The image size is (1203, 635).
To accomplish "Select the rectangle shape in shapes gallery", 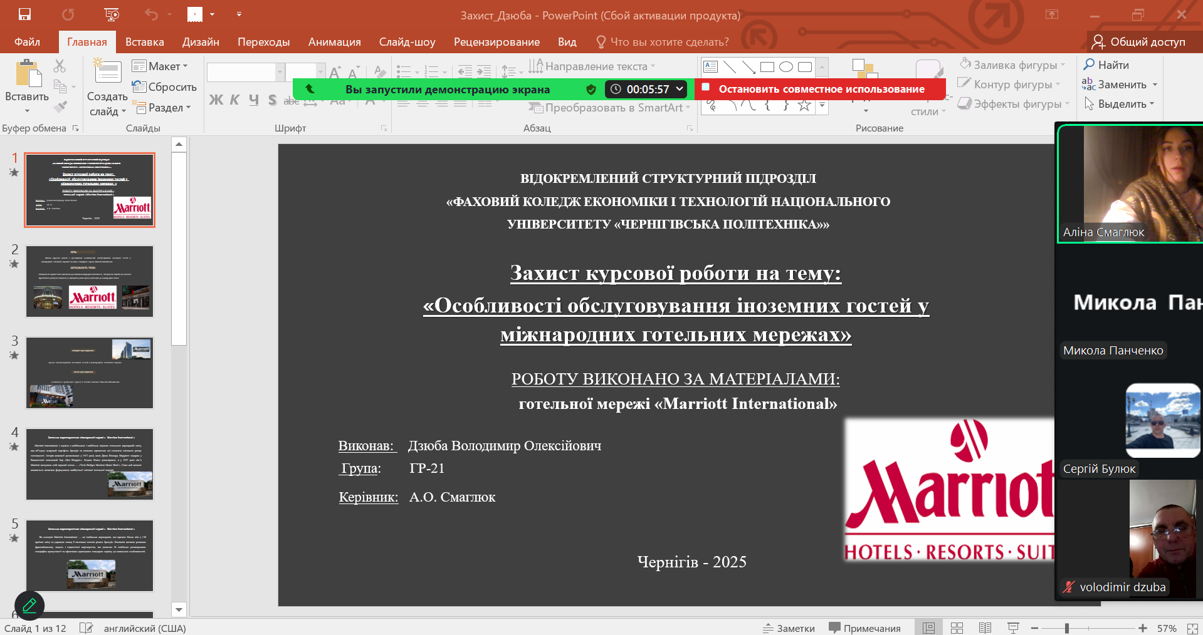I will point(767,67).
